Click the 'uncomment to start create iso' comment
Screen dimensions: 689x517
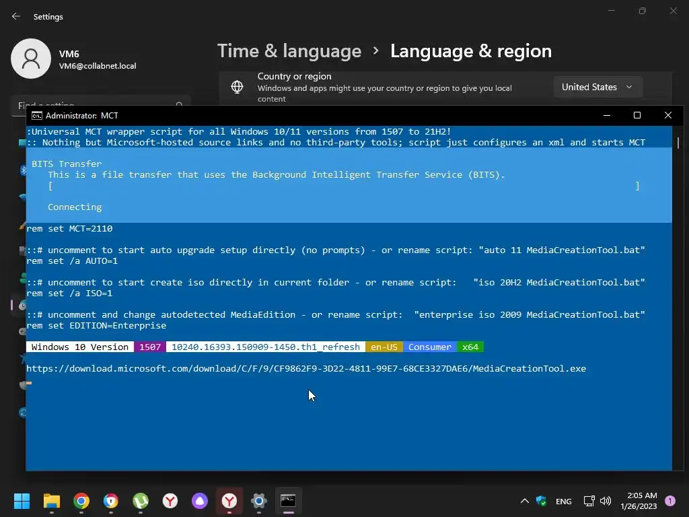336,283
